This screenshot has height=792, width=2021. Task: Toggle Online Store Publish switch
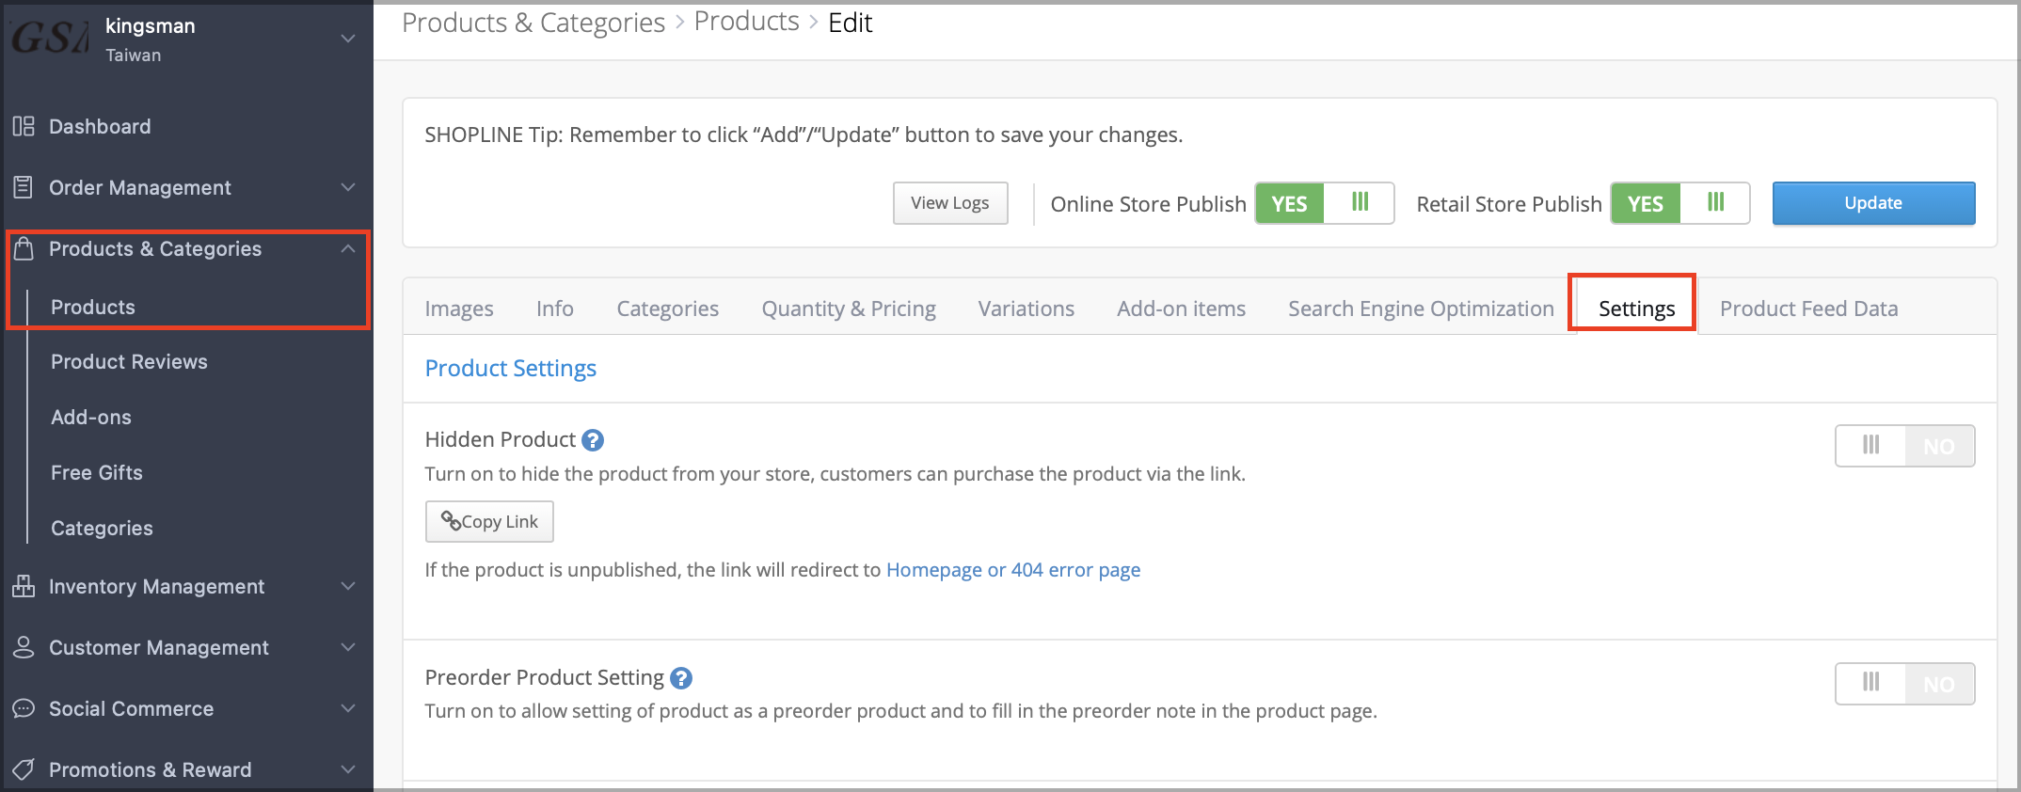pos(1324,203)
